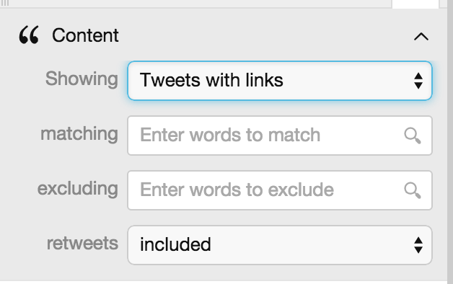Click the matching label
The image size is (453, 284).
[x=79, y=133]
